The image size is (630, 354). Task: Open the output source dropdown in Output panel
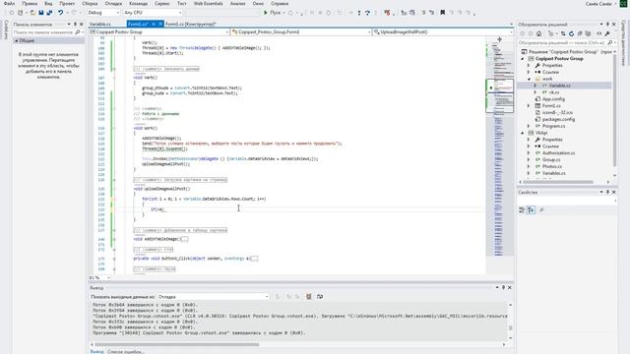point(213,297)
